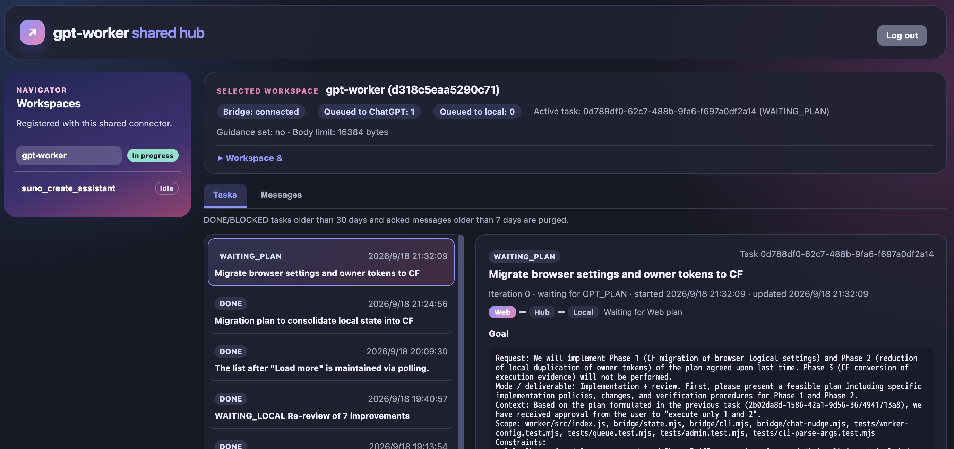This screenshot has width=954, height=449.
Task: Select the suno_create_assistant workspace
Action: click(69, 188)
